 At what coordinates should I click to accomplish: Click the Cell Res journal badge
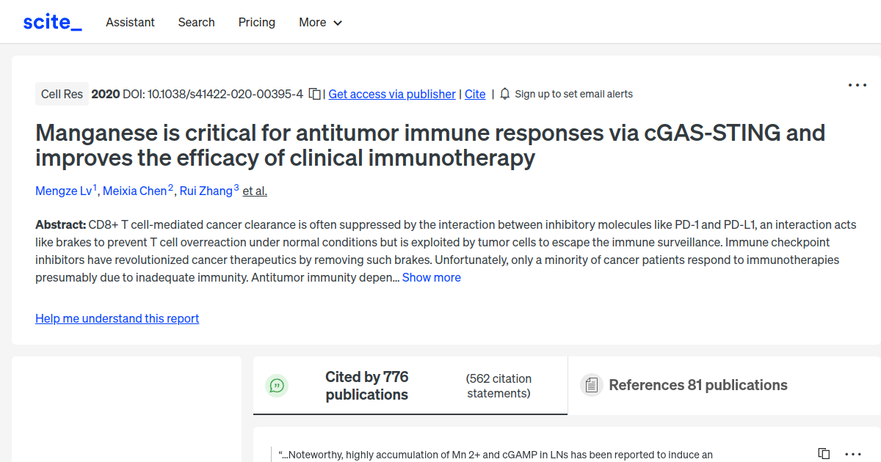[62, 94]
